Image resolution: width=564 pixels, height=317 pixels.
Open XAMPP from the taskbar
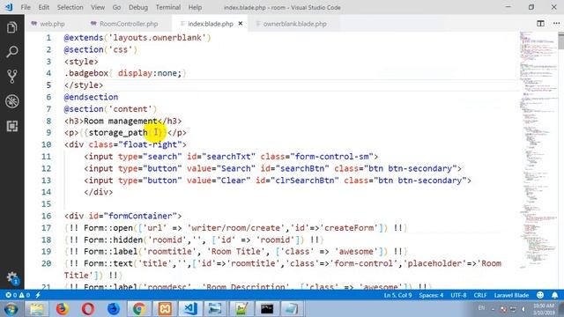pyautogui.click(x=165, y=309)
